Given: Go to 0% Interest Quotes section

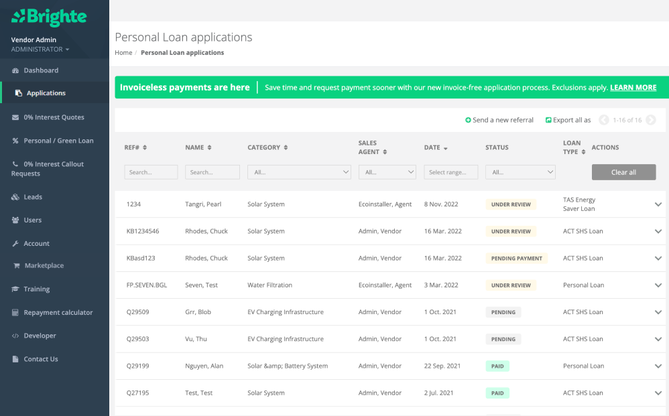Looking at the screenshot, I should 54,117.
